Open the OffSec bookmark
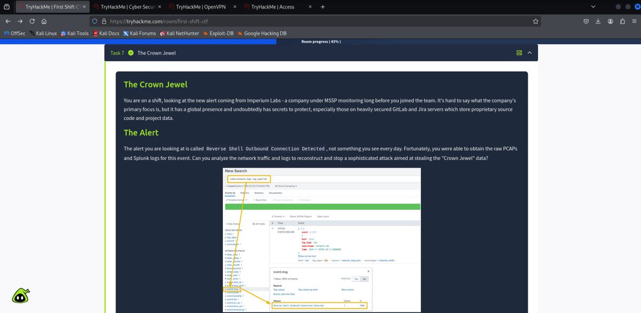Viewport: 641px width, 313px height. pos(15,34)
